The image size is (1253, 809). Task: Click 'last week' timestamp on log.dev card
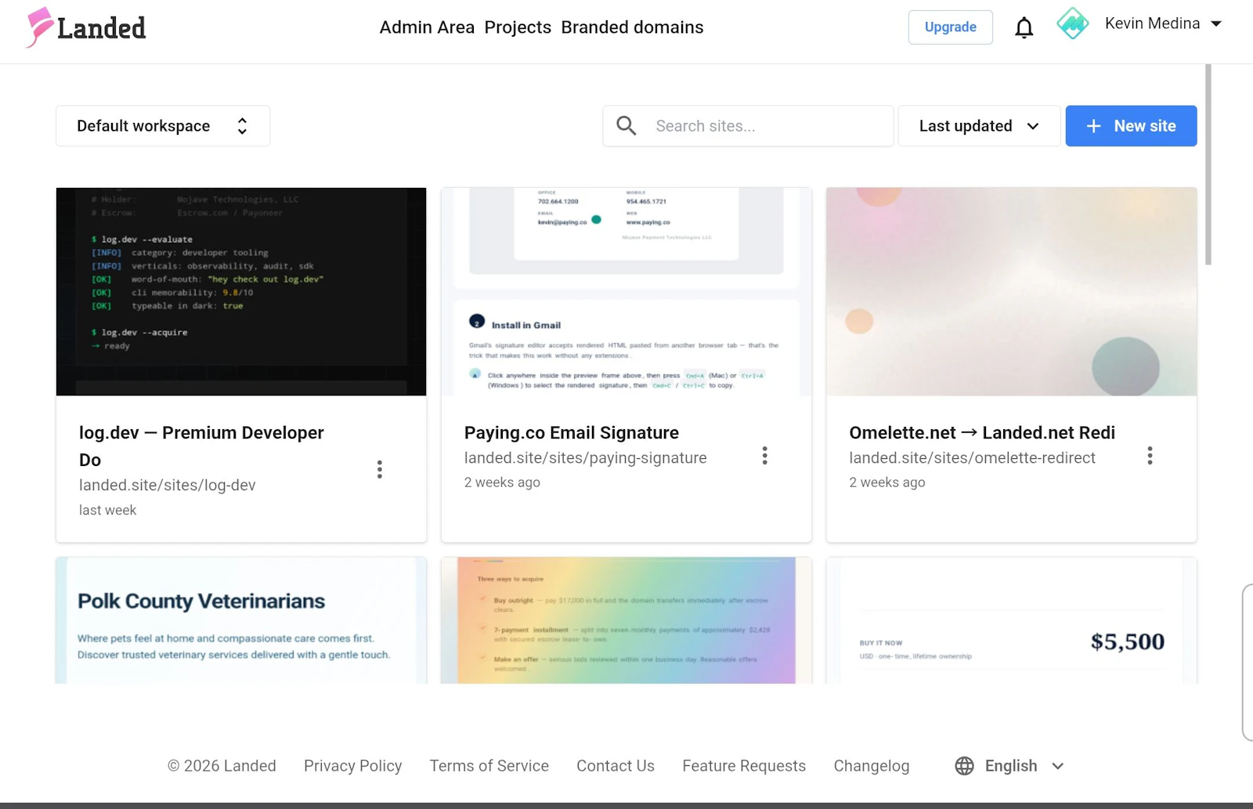[108, 511]
